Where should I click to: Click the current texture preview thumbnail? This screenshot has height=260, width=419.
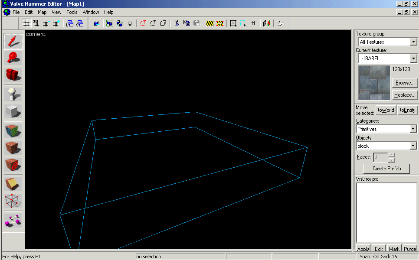tap(374, 82)
